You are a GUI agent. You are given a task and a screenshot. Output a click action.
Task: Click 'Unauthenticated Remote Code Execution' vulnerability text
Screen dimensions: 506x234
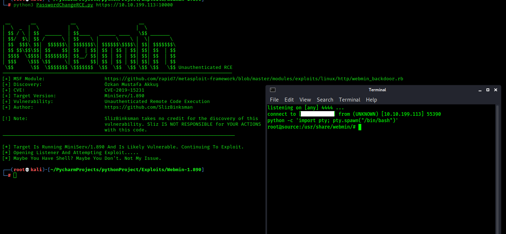pyautogui.click(x=157, y=102)
